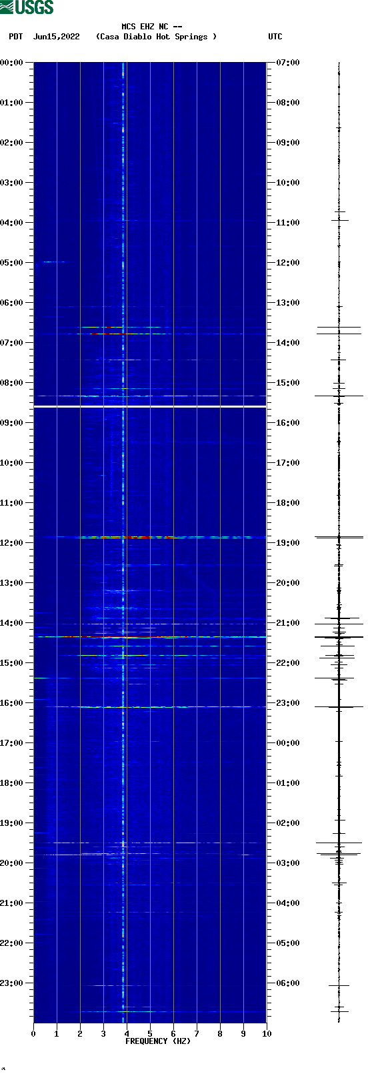This screenshot has height=1076, width=368.
Task: Click the '23:00' PDT time label
Action: tap(11, 983)
